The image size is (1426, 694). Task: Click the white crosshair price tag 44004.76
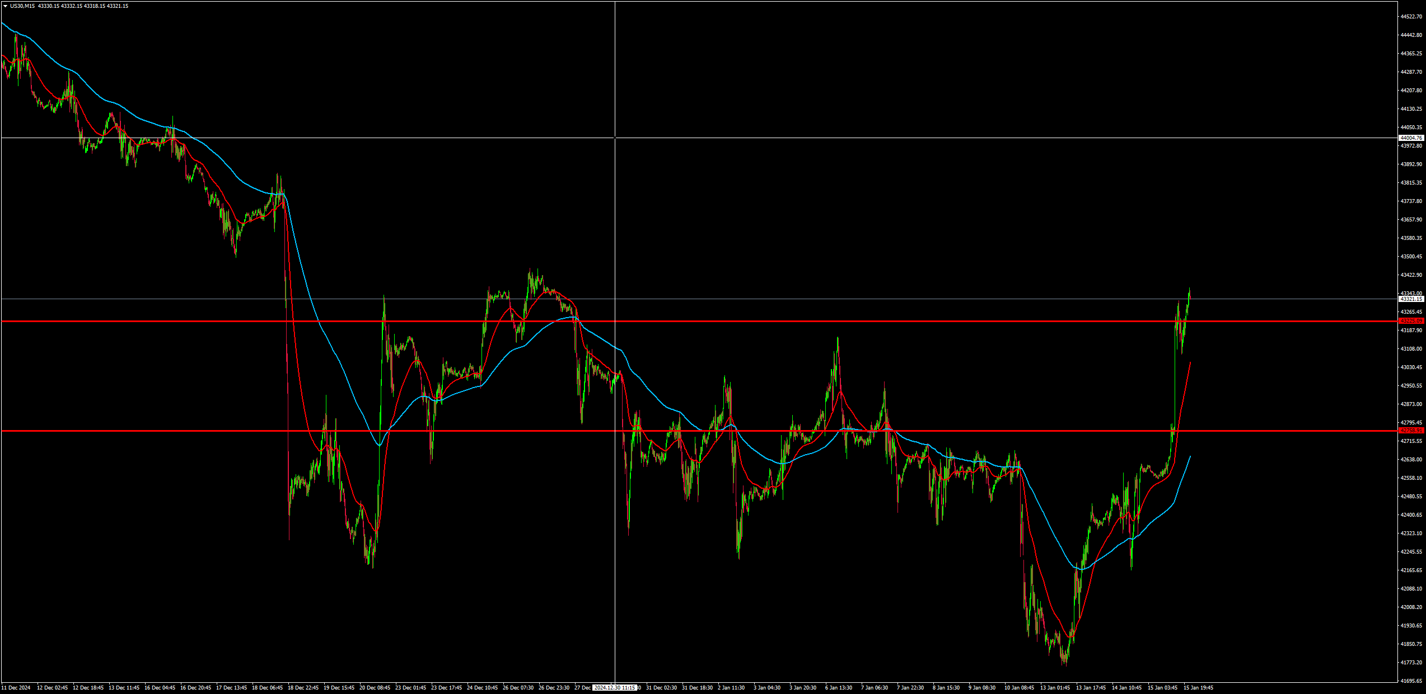point(1411,138)
